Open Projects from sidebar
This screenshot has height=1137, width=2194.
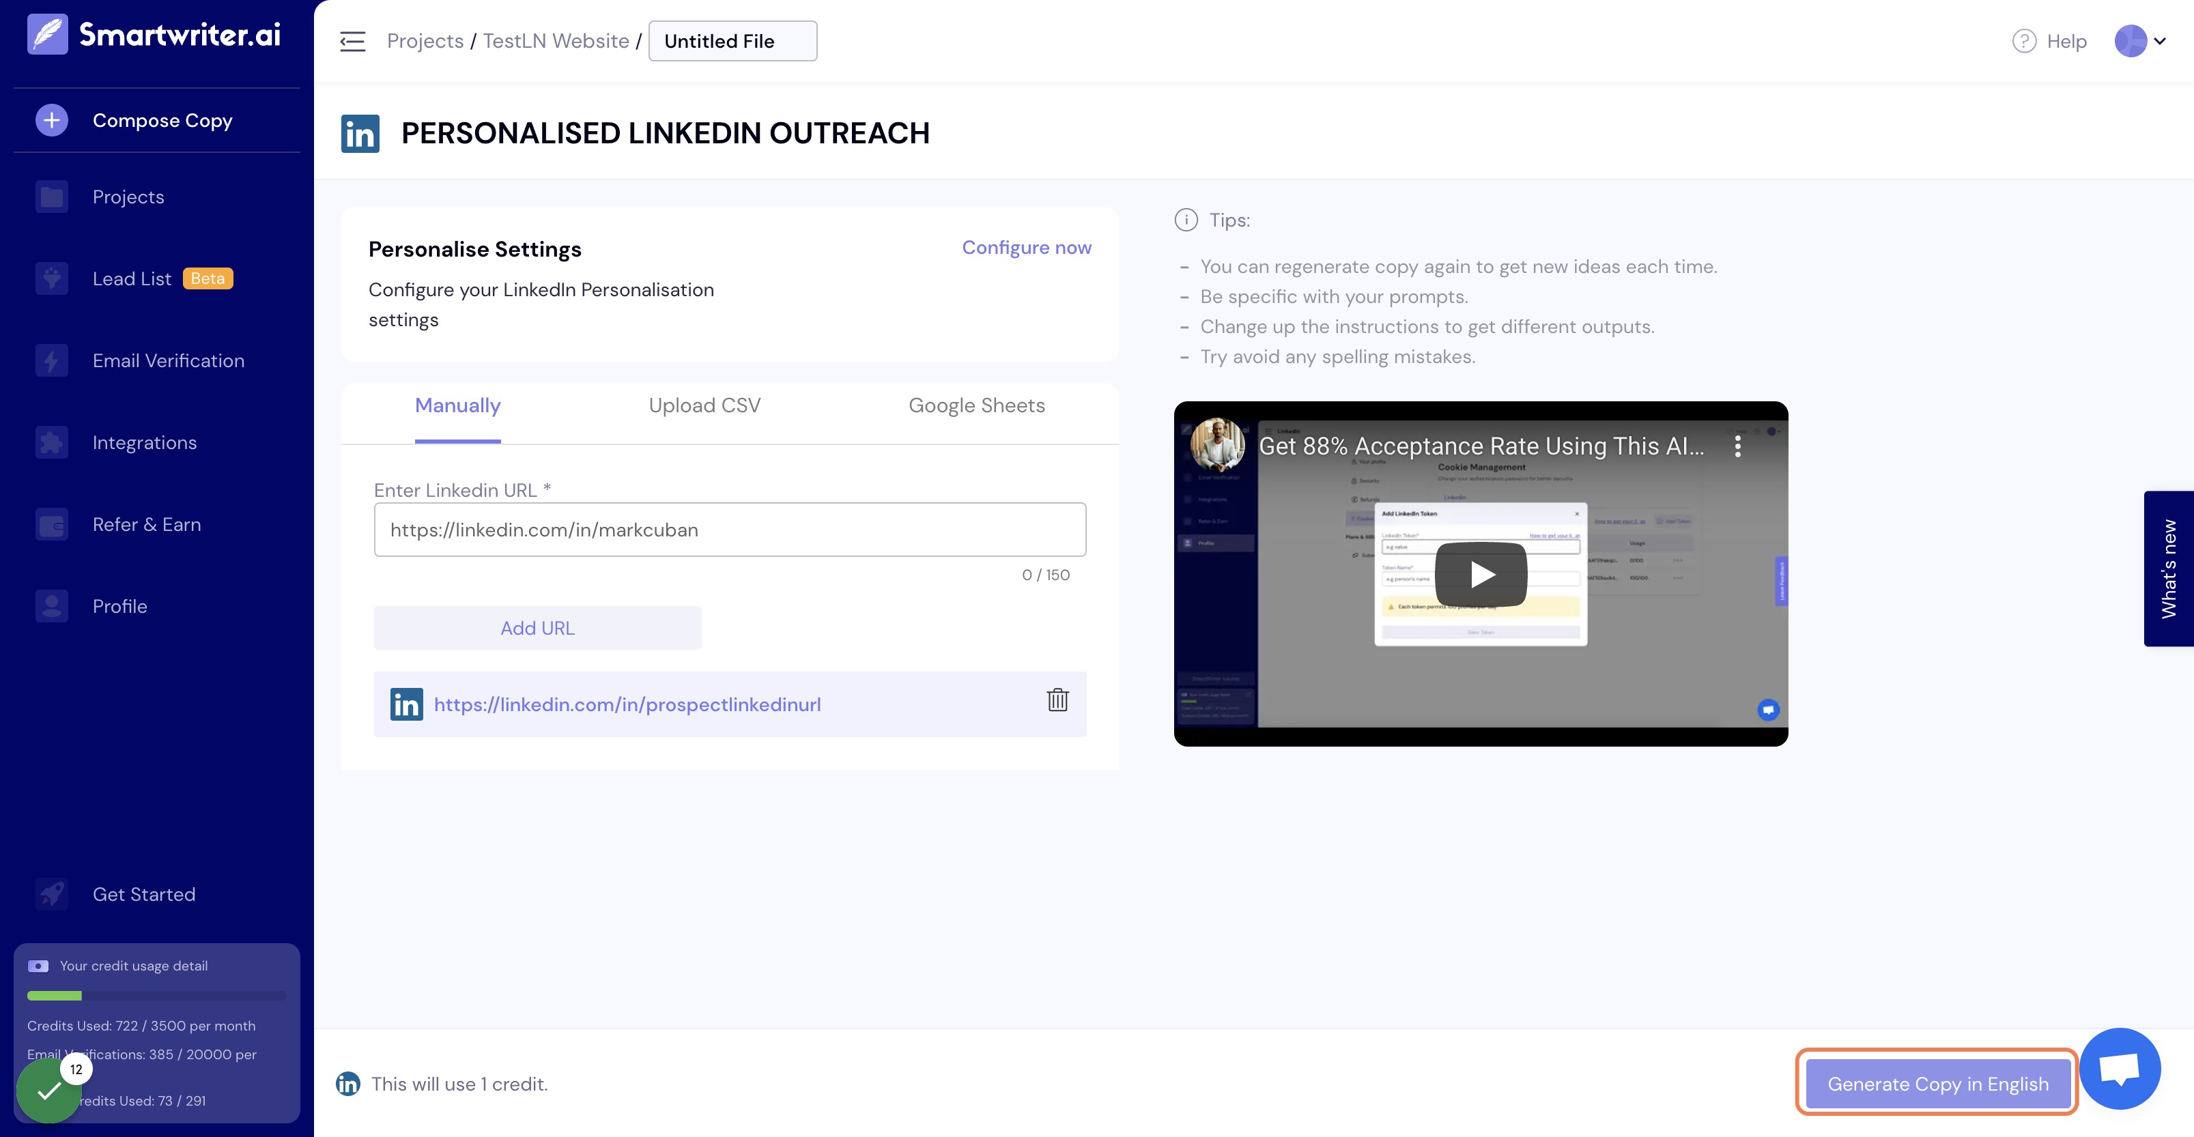(128, 197)
